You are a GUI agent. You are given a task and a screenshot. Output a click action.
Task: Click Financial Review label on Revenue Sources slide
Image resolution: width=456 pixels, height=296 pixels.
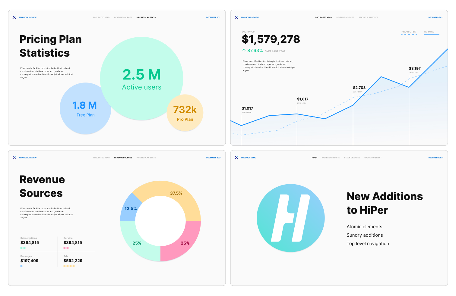click(28, 158)
